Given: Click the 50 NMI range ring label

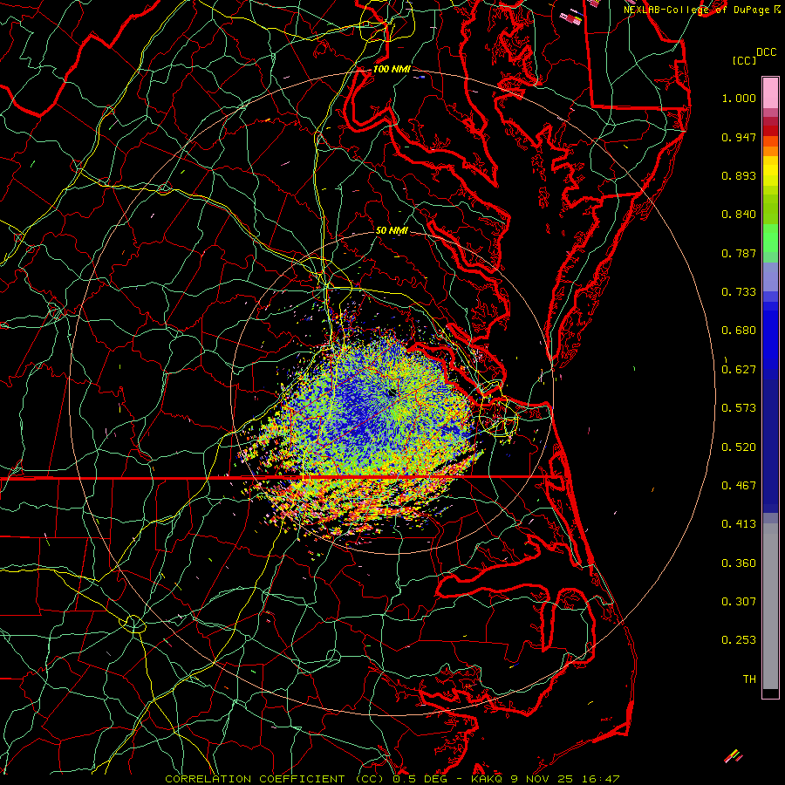Looking at the screenshot, I should (x=392, y=230).
